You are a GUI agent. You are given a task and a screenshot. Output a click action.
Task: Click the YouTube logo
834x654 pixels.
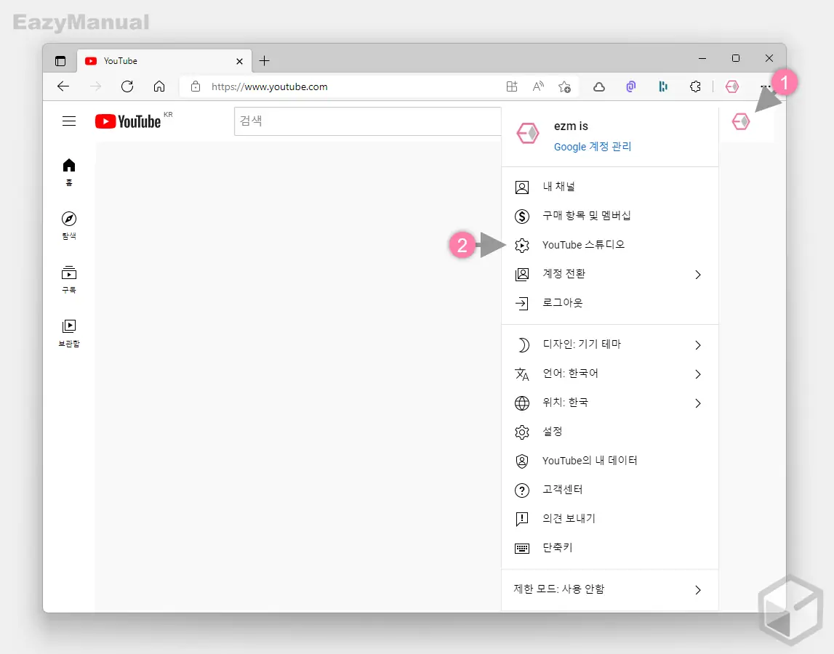pos(128,121)
